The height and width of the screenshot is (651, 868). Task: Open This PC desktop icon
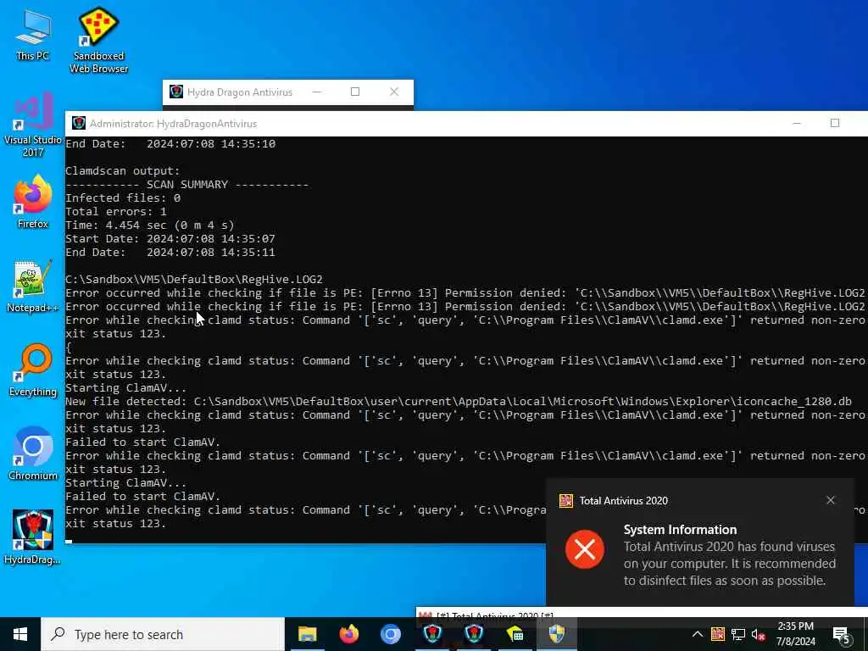pyautogui.click(x=33, y=36)
